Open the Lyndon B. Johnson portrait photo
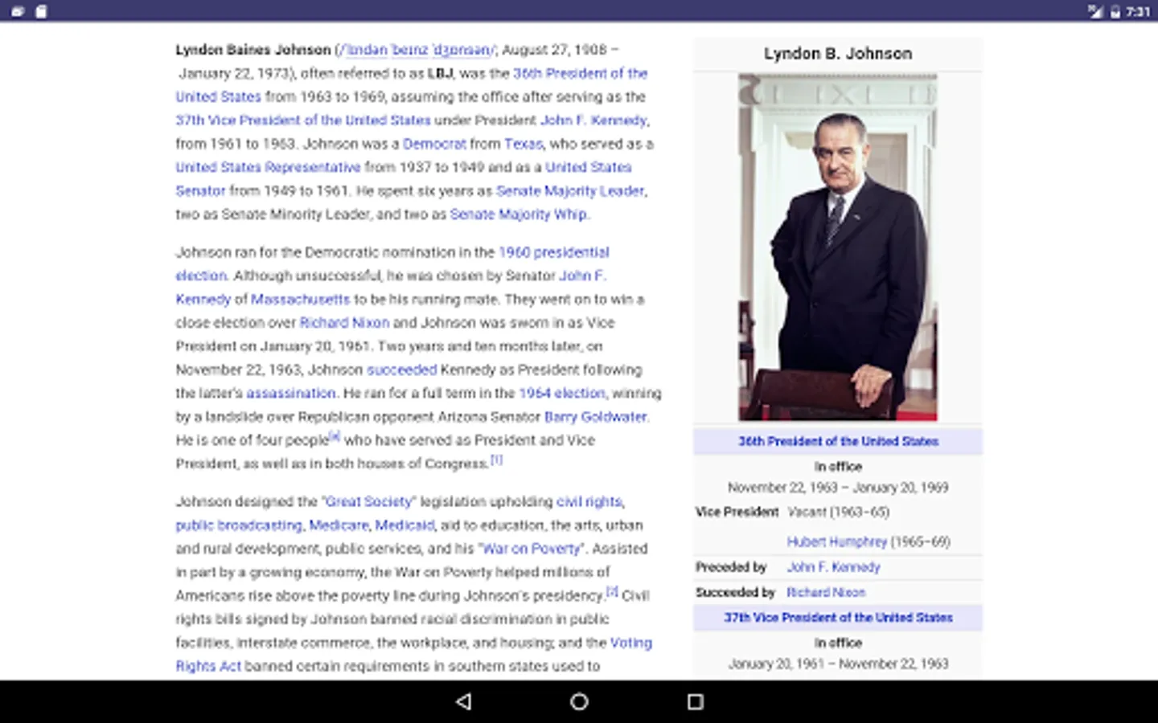Image resolution: width=1158 pixels, height=723 pixels. (838, 247)
